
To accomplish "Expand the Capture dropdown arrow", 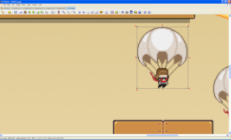I will click(55, 12).
